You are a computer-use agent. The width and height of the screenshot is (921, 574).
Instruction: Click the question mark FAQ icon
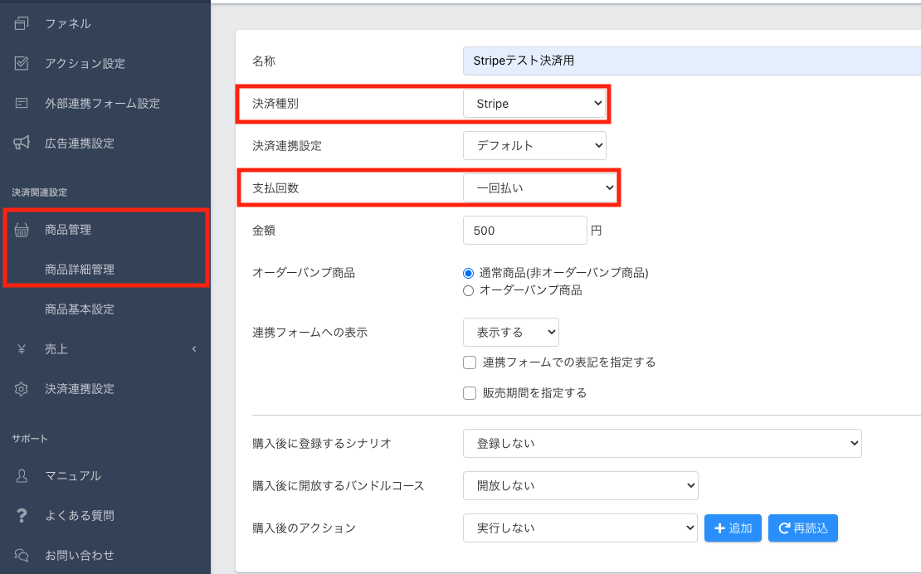pyautogui.click(x=22, y=515)
